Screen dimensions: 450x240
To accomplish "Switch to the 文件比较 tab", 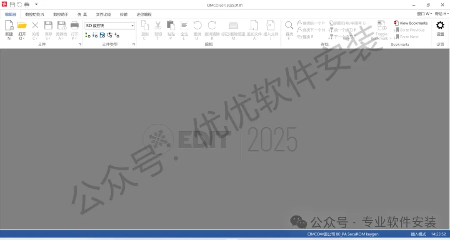I will point(103,14).
